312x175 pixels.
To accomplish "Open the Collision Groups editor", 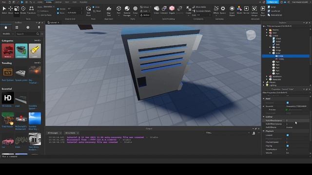I will [254, 11].
